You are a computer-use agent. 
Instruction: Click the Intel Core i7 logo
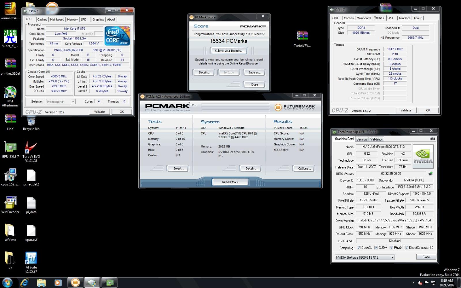117,36
